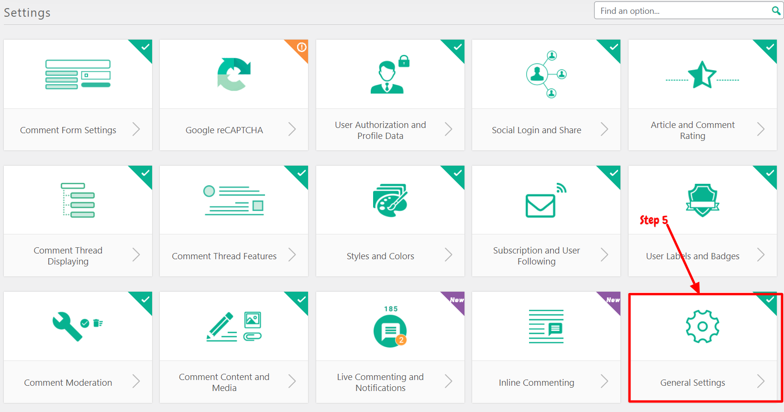Image resolution: width=784 pixels, height=412 pixels.
Task: Open the Comment Thread Displaying label
Action: pos(68,256)
